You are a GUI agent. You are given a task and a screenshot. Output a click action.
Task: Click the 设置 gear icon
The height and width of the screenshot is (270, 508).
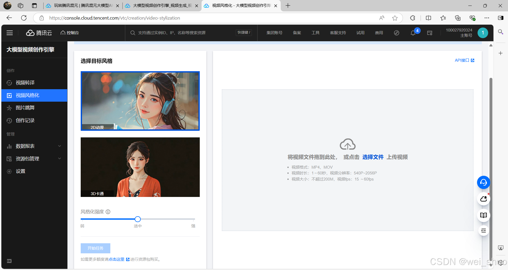point(9,171)
